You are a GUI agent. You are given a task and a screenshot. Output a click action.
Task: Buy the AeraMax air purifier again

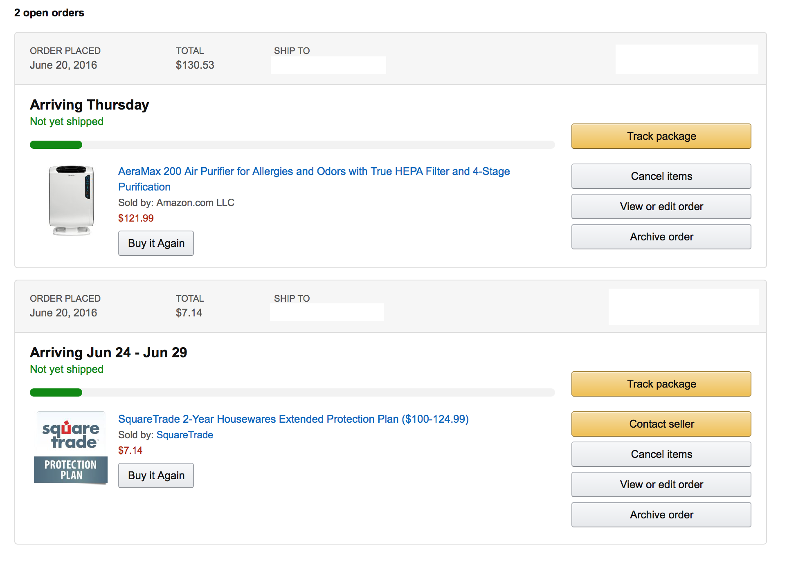click(156, 243)
